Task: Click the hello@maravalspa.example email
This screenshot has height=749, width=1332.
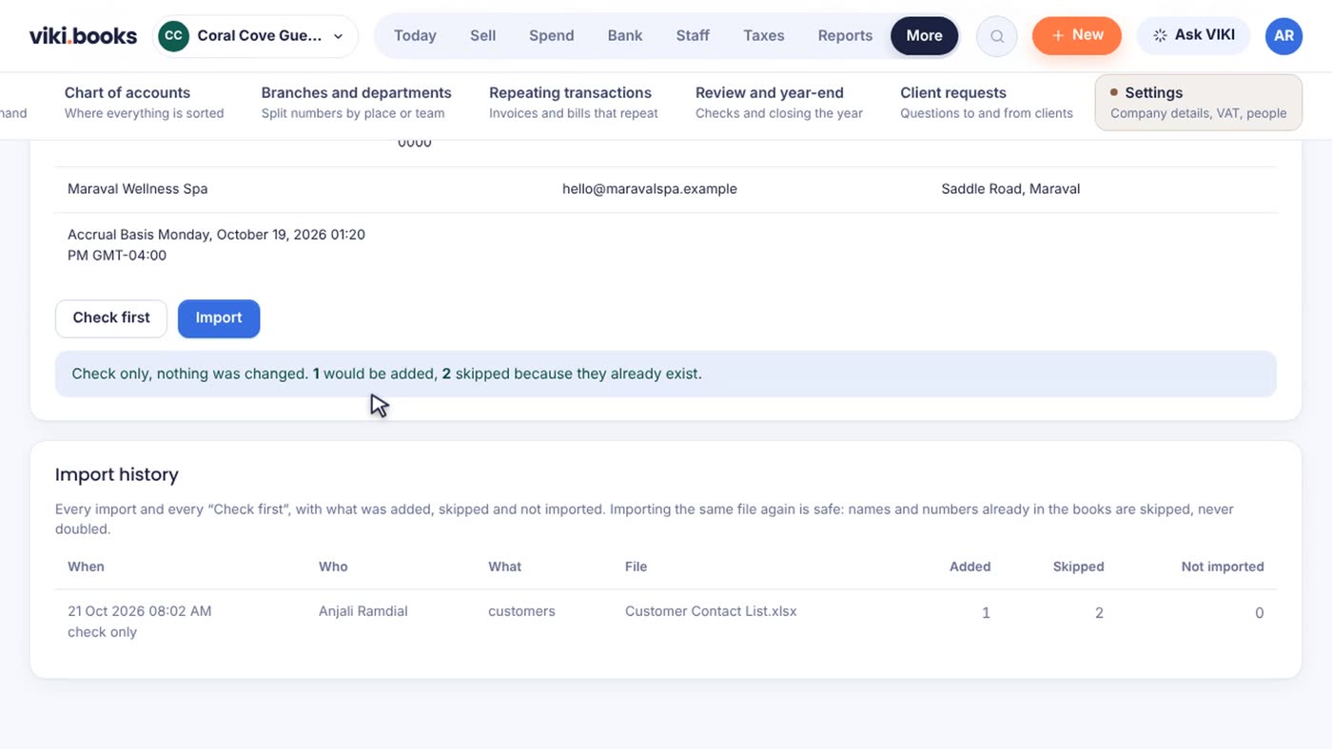Action: click(650, 189)
